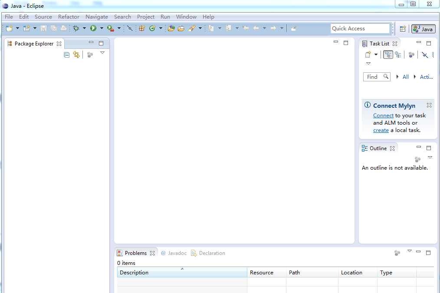
Task: Click the green Run button icon
Action: click(93, 28)
